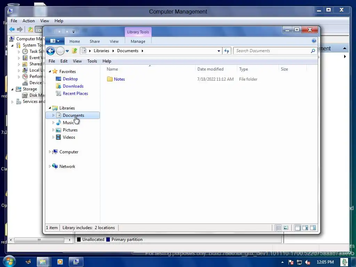356x267 pixels.
Task: Open the Explorer File menu
Action: [52, 61]
